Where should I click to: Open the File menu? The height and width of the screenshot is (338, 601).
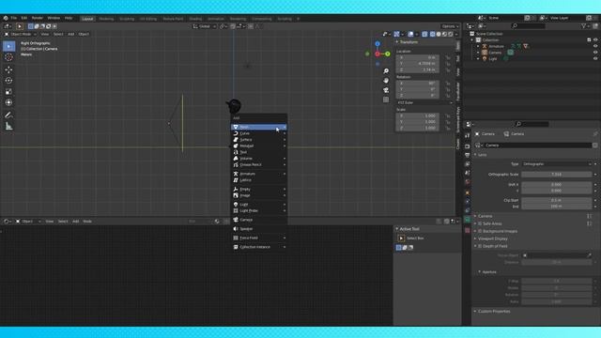(x=14, y=18)
